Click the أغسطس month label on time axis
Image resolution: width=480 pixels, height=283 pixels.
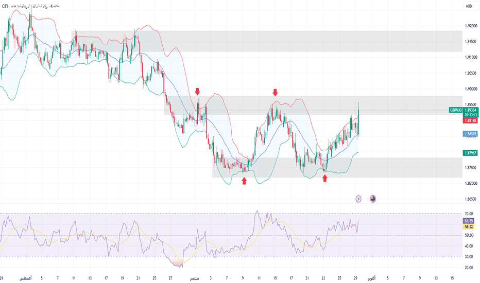click(25, 278)
